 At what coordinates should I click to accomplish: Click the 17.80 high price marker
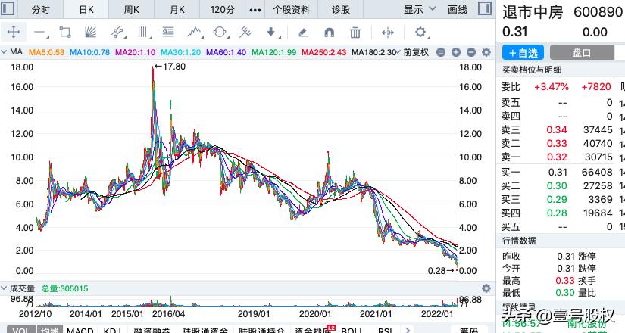(x=170, y=67)
